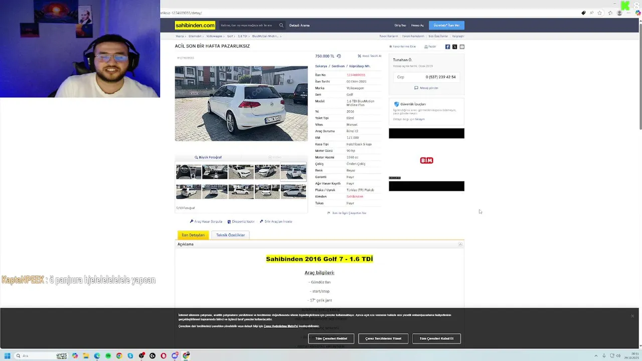Click Tüm Çerezleri Kabul Et button

pos(436,338)
